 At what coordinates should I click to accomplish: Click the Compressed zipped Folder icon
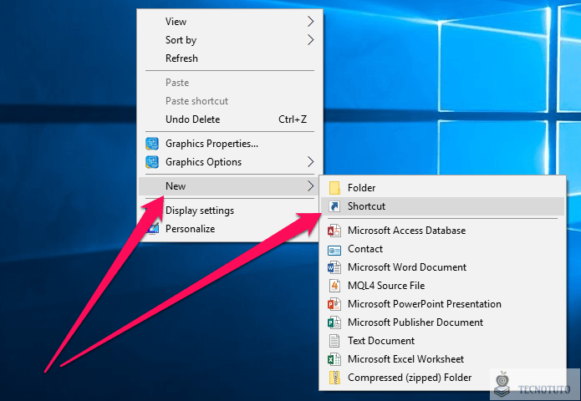pos(334,378)
